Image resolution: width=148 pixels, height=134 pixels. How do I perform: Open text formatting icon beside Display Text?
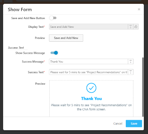coord(131,27)
